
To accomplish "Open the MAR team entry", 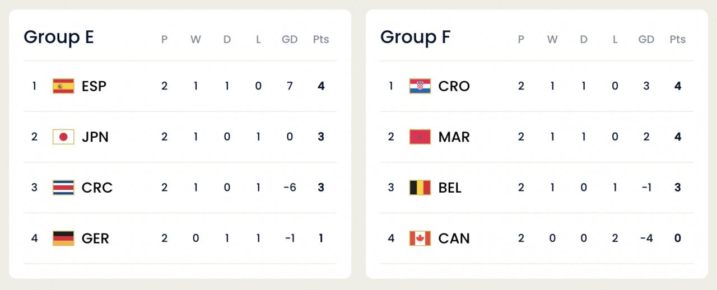I will (x=454, y=137).
